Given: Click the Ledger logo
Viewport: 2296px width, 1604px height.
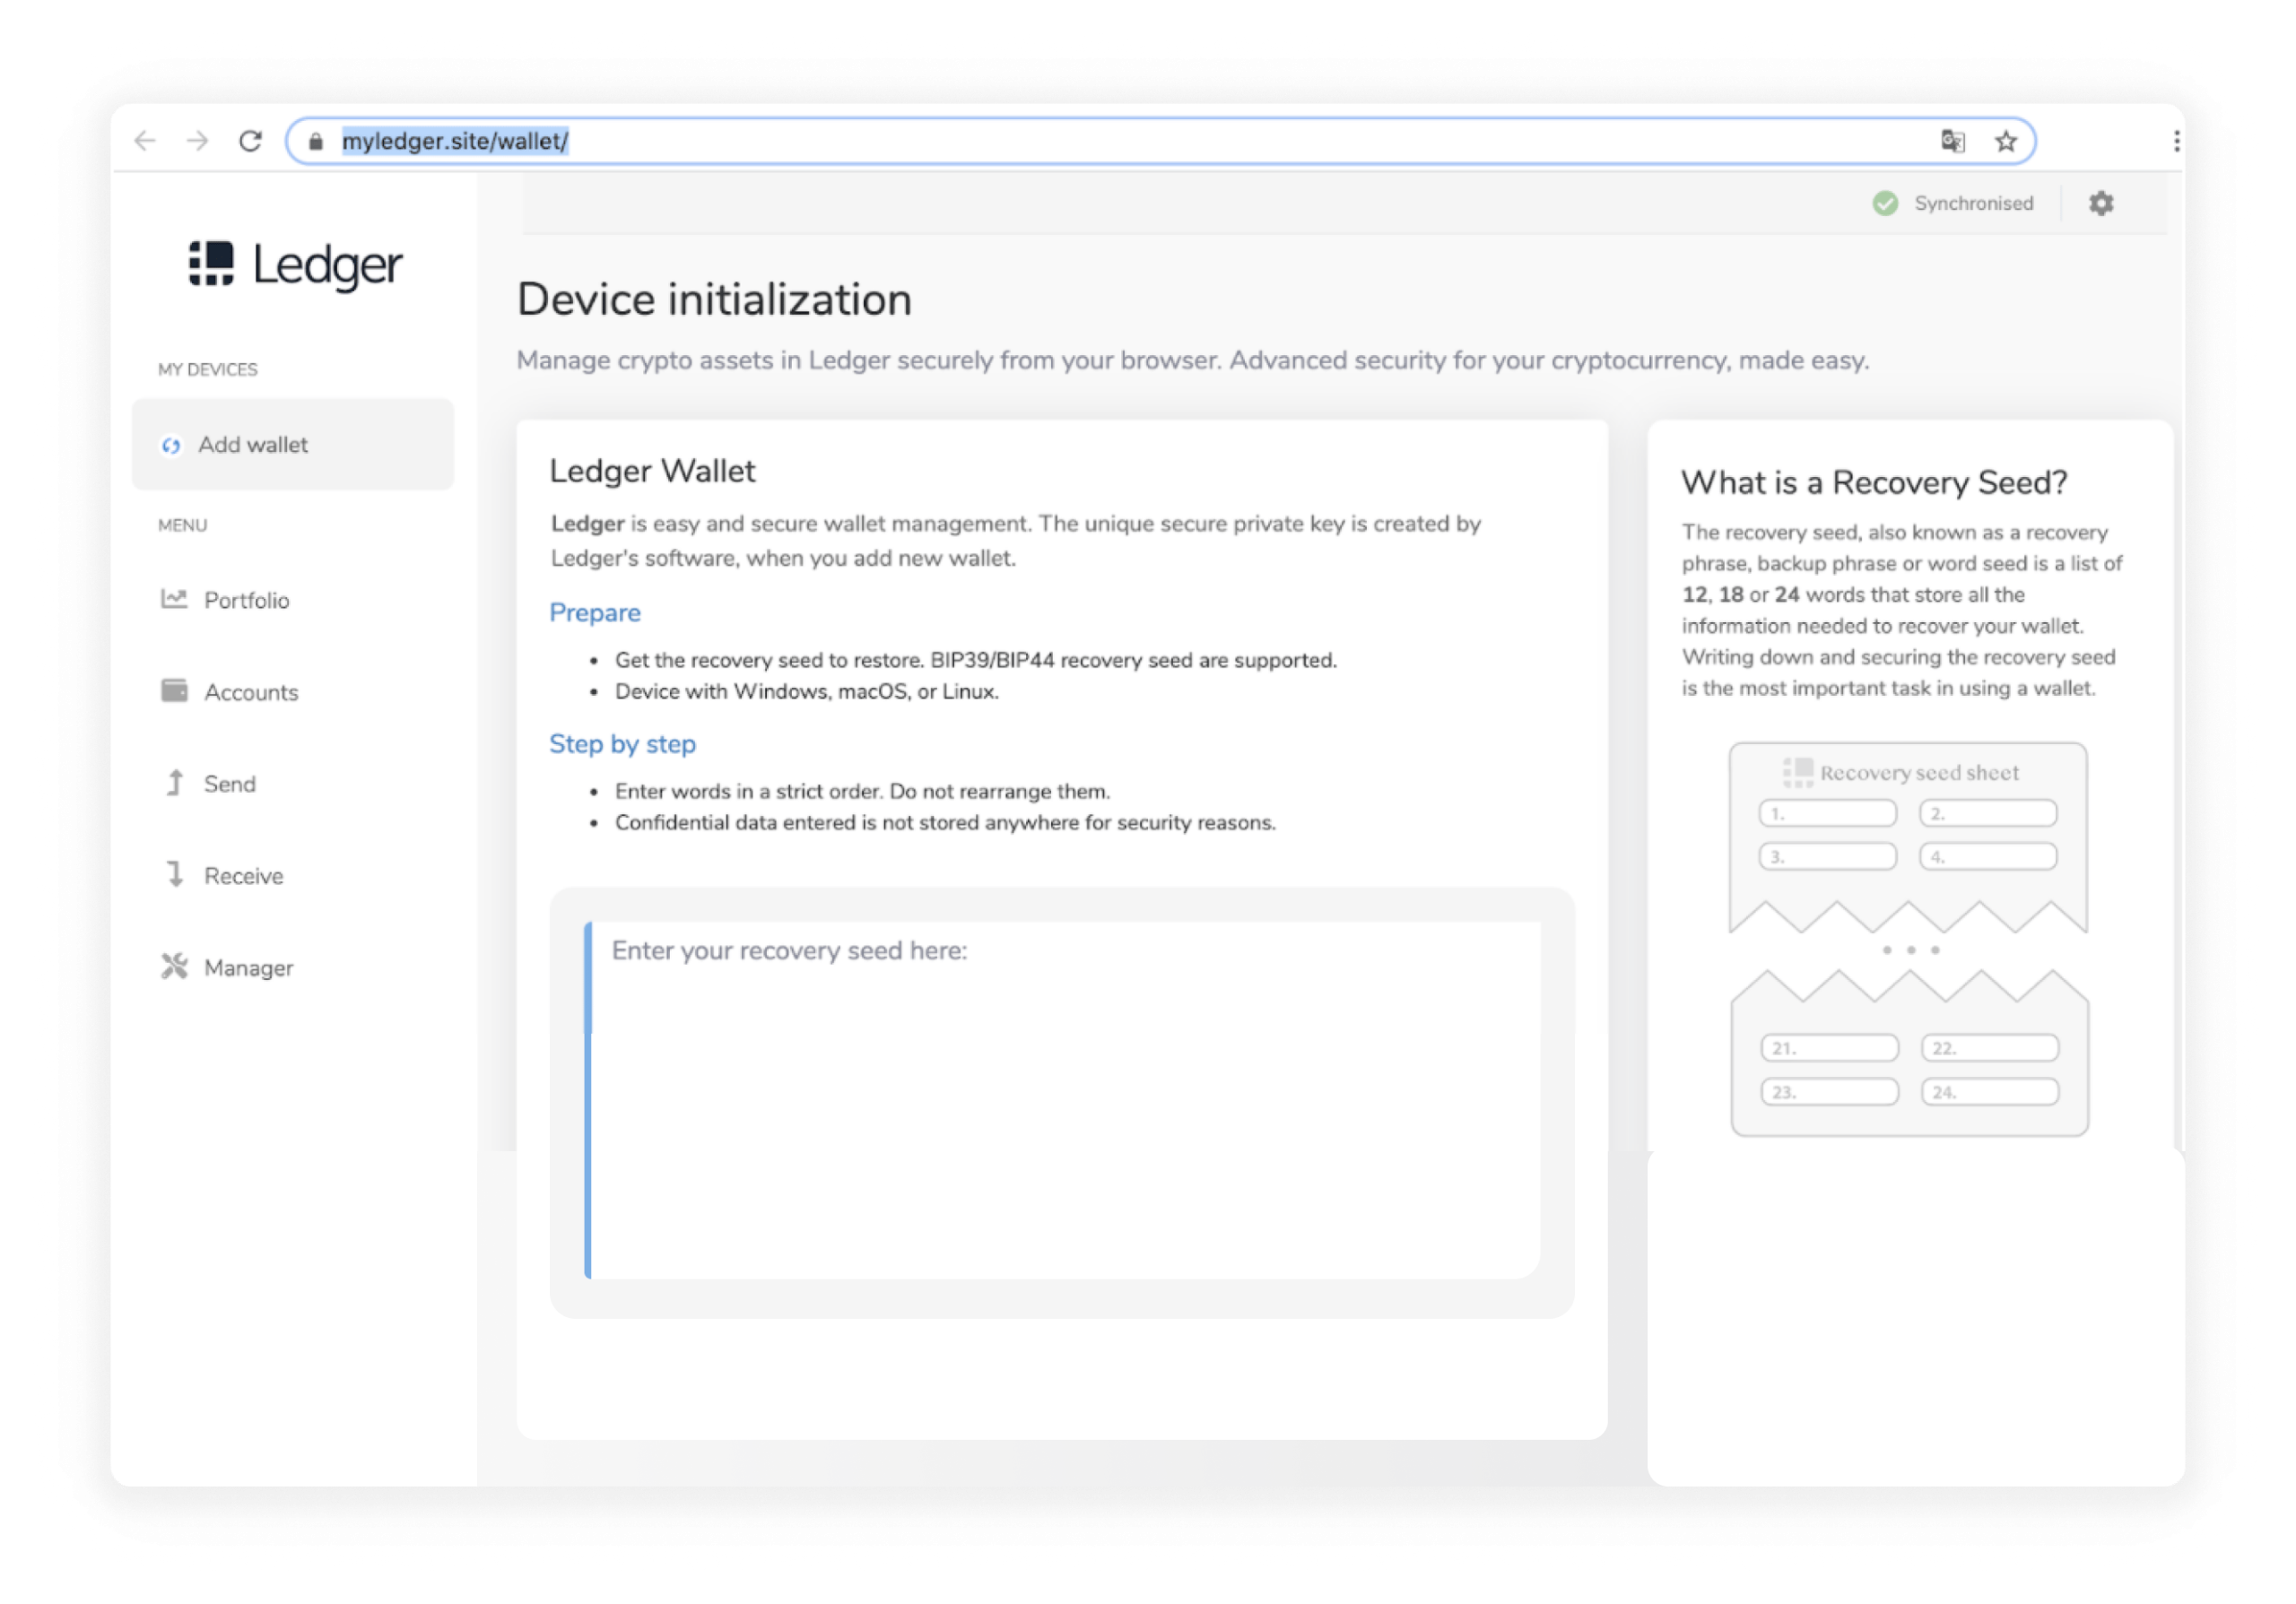Looking at the screenshot, I should [295, 264].
